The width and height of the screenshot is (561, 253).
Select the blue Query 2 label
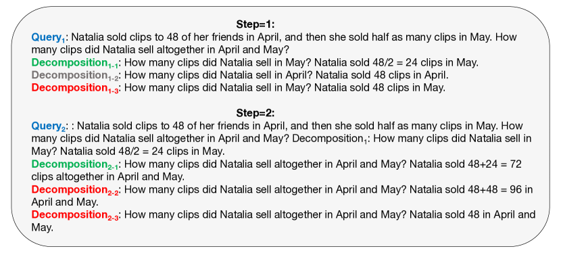point(49,127)
